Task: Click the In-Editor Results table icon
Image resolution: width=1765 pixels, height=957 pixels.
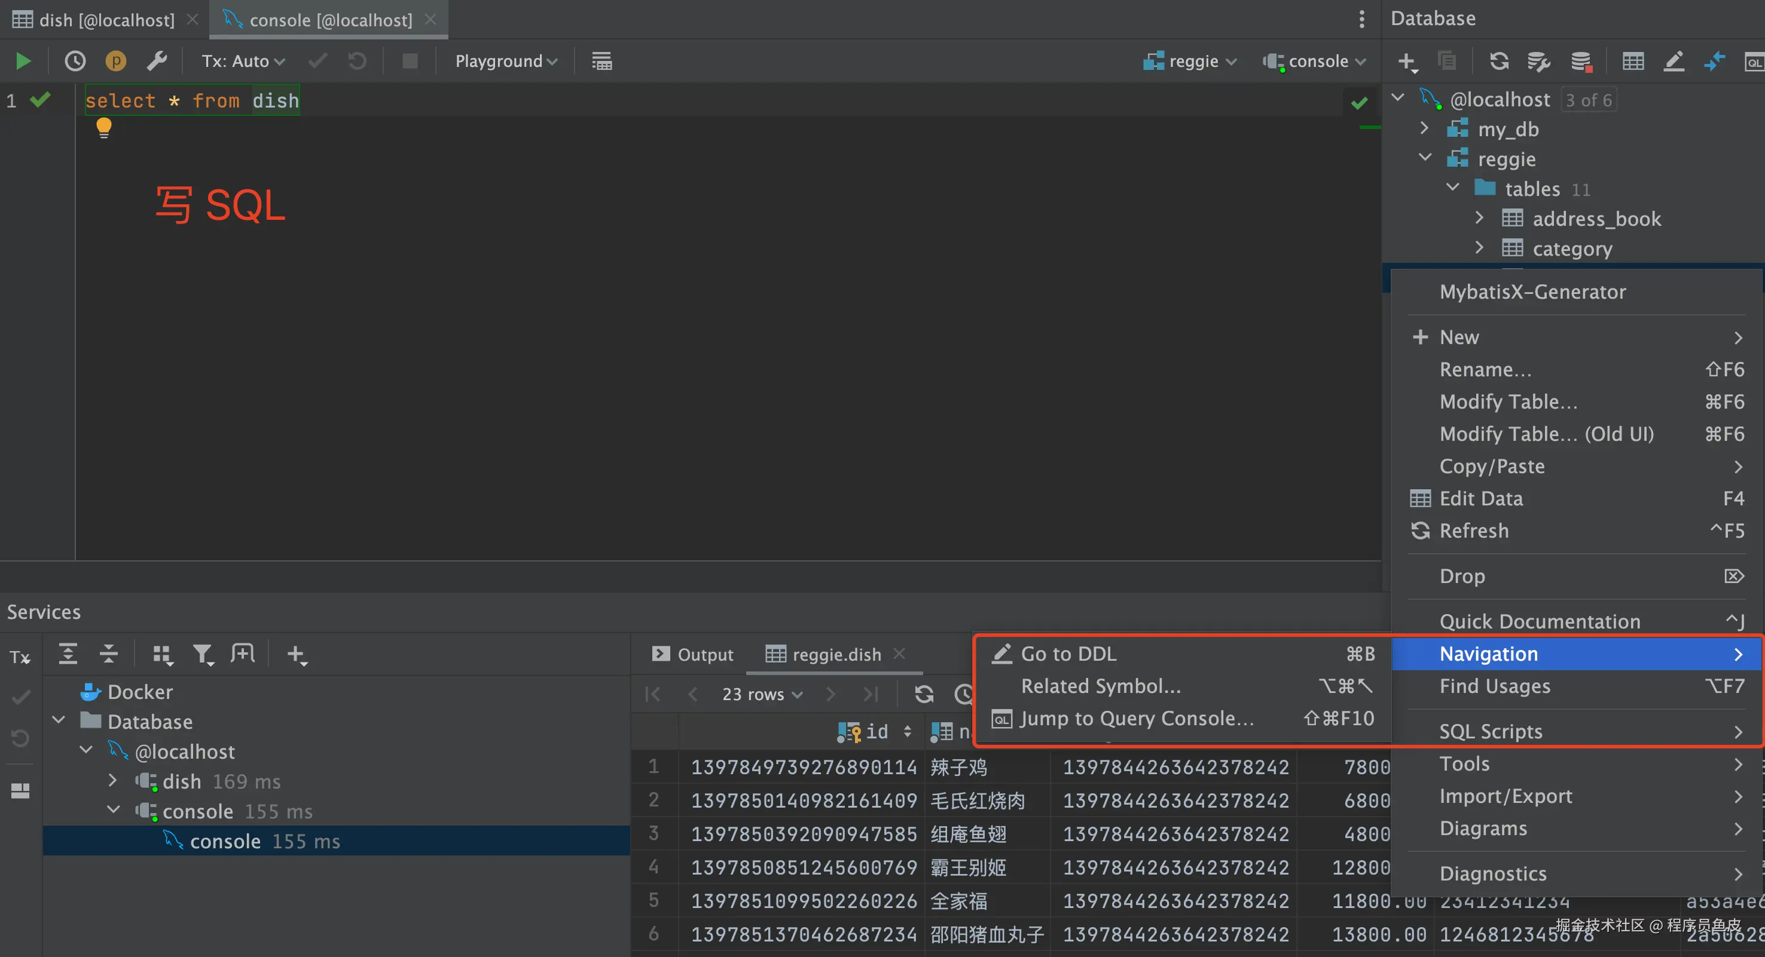Action: 601,61
